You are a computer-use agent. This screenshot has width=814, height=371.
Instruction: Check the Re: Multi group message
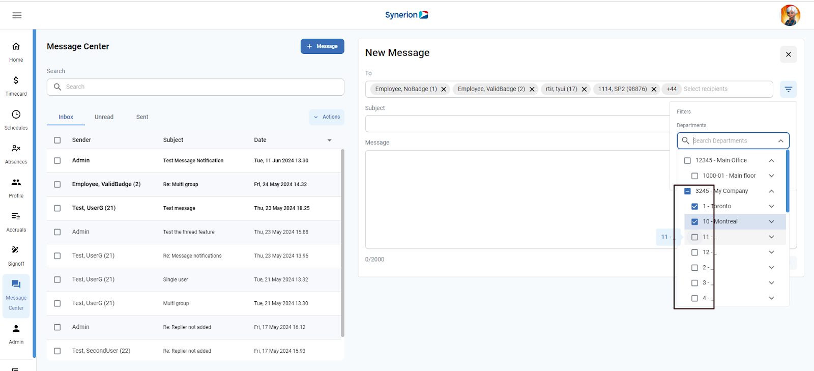click(57, 184)
